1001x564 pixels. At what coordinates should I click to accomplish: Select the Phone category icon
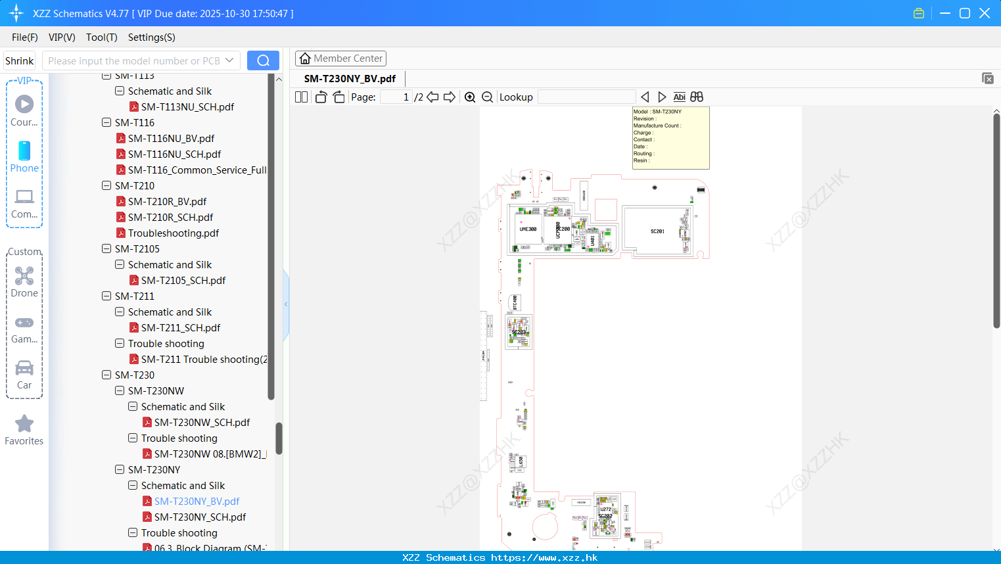pos(24,151)
